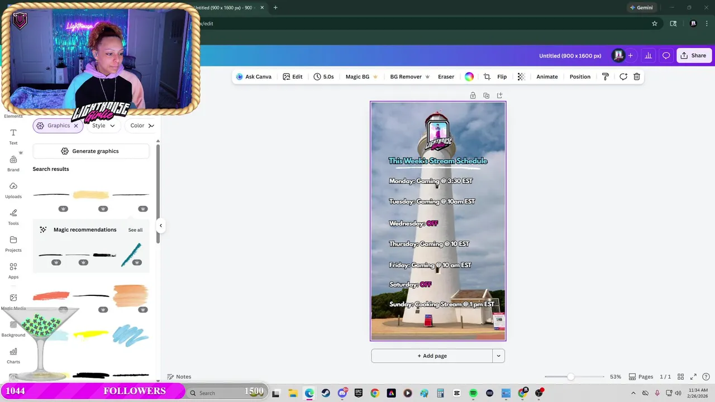Open Steam from the taskbar
This screenshot has height=402, width=715.
tap(326, 393)
